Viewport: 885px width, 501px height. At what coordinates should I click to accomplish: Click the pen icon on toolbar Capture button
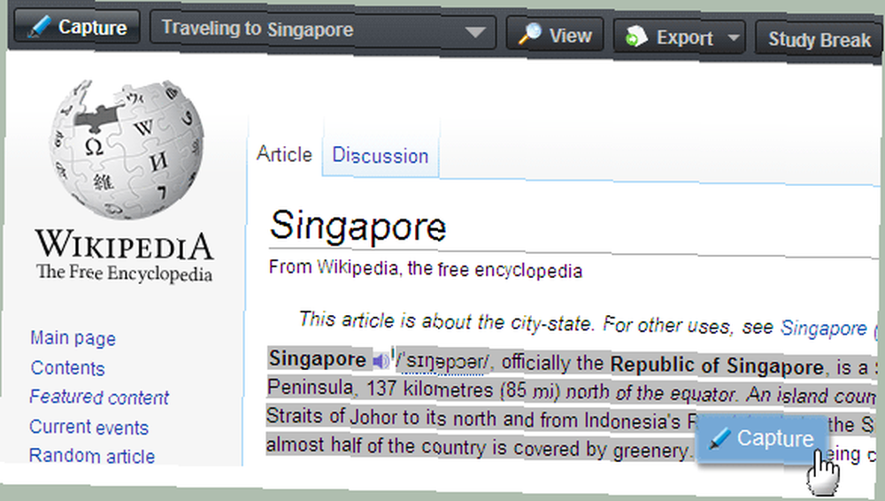click(38, 27)
